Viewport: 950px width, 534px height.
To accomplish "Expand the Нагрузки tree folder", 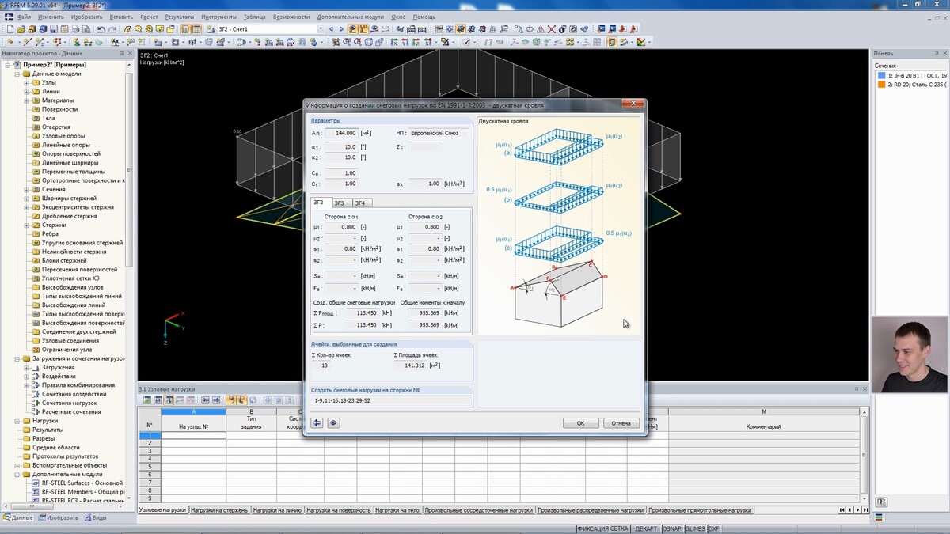I will (x=17, y=421).
